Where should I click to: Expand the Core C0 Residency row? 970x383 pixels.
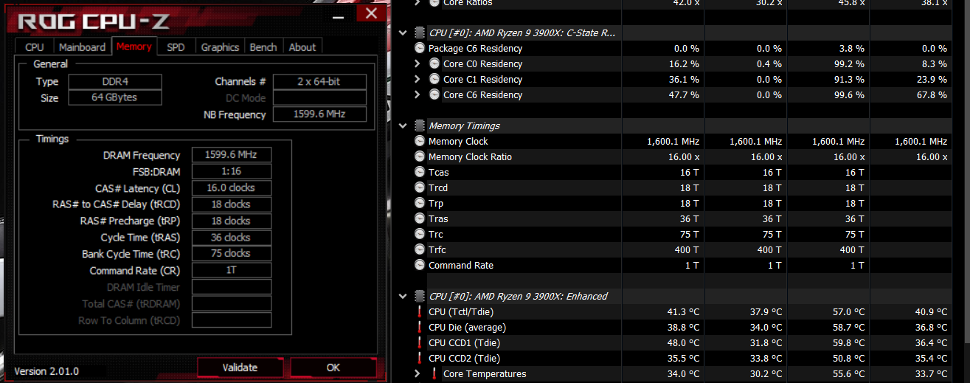tap(418, 63)
